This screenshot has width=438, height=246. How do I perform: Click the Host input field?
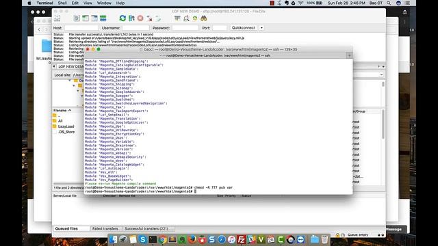[x=81, y=28]
